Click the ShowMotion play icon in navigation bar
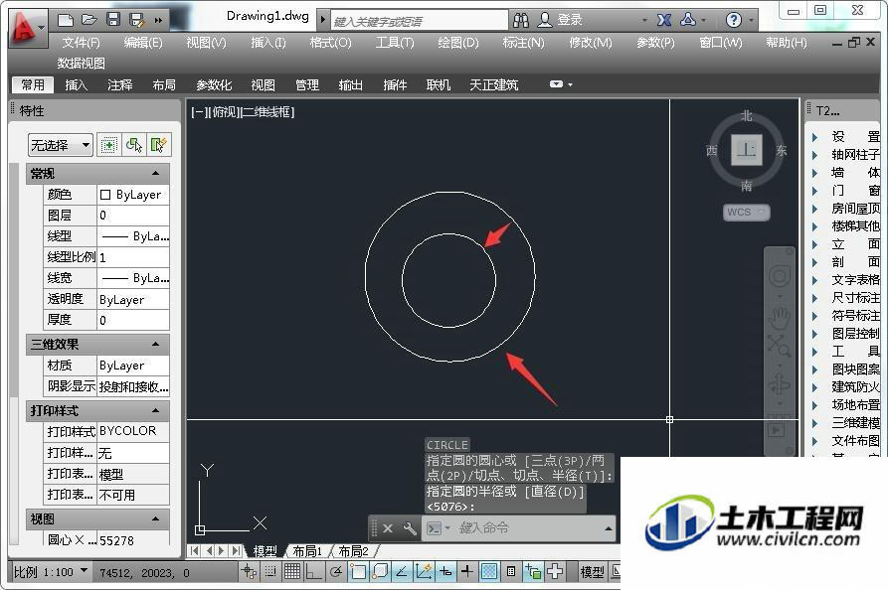Image resolution: width=888 pixels, height=590 pixels. pos(777,430)
